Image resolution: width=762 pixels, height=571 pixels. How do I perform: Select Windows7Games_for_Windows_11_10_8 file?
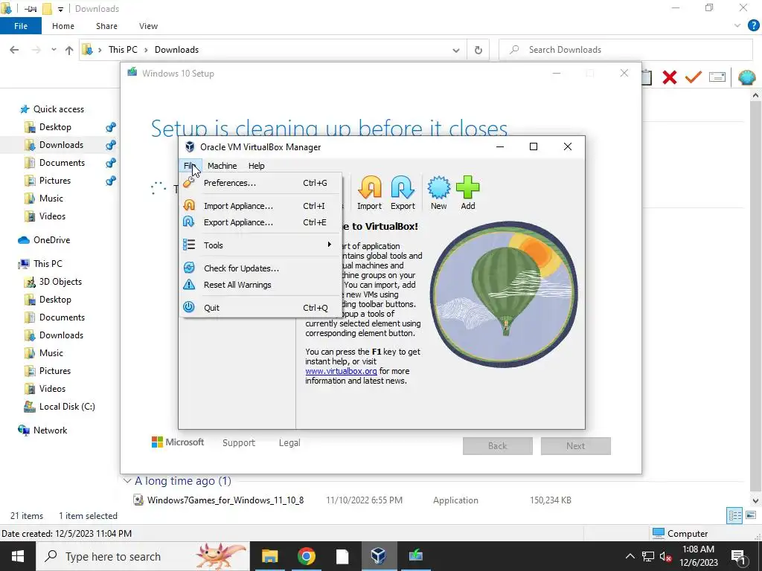click(225, 500)
